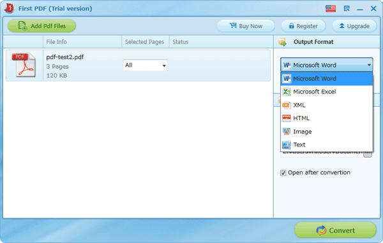The height and width of the screenshot is (243, 383).
Task: Open language selection via US flag icon
Action: coord(331,8)
